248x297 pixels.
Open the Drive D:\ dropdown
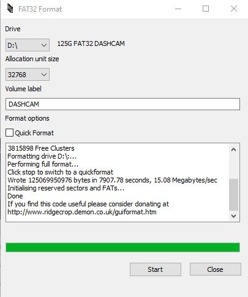point(28,45)
